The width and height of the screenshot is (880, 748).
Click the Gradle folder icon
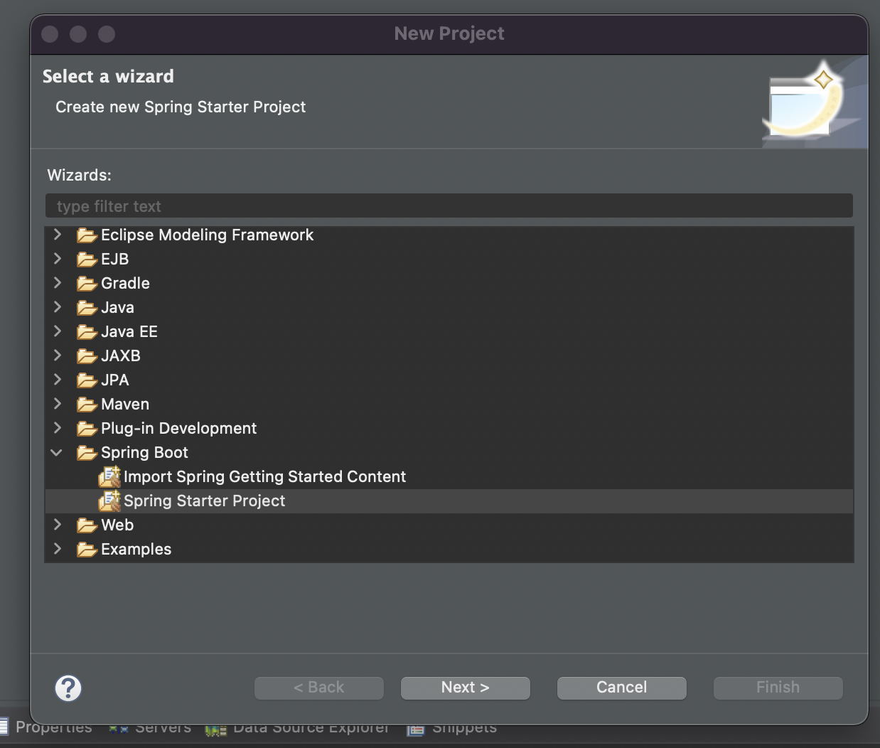[87, 284]
